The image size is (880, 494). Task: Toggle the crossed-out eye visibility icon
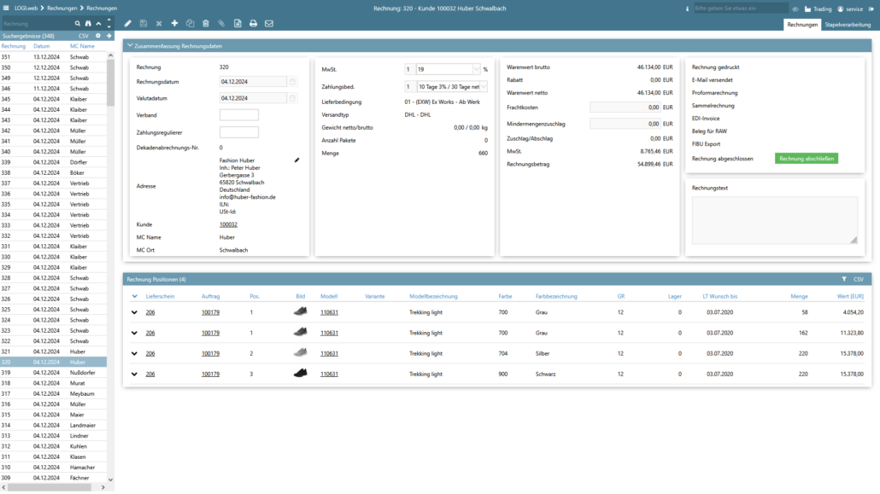(795, 9)
